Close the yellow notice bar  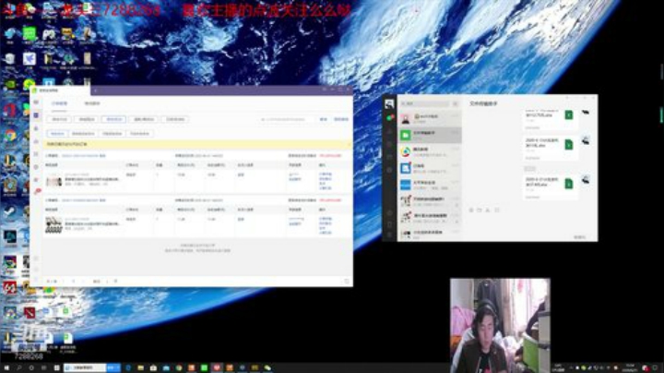tap(349, 145)
